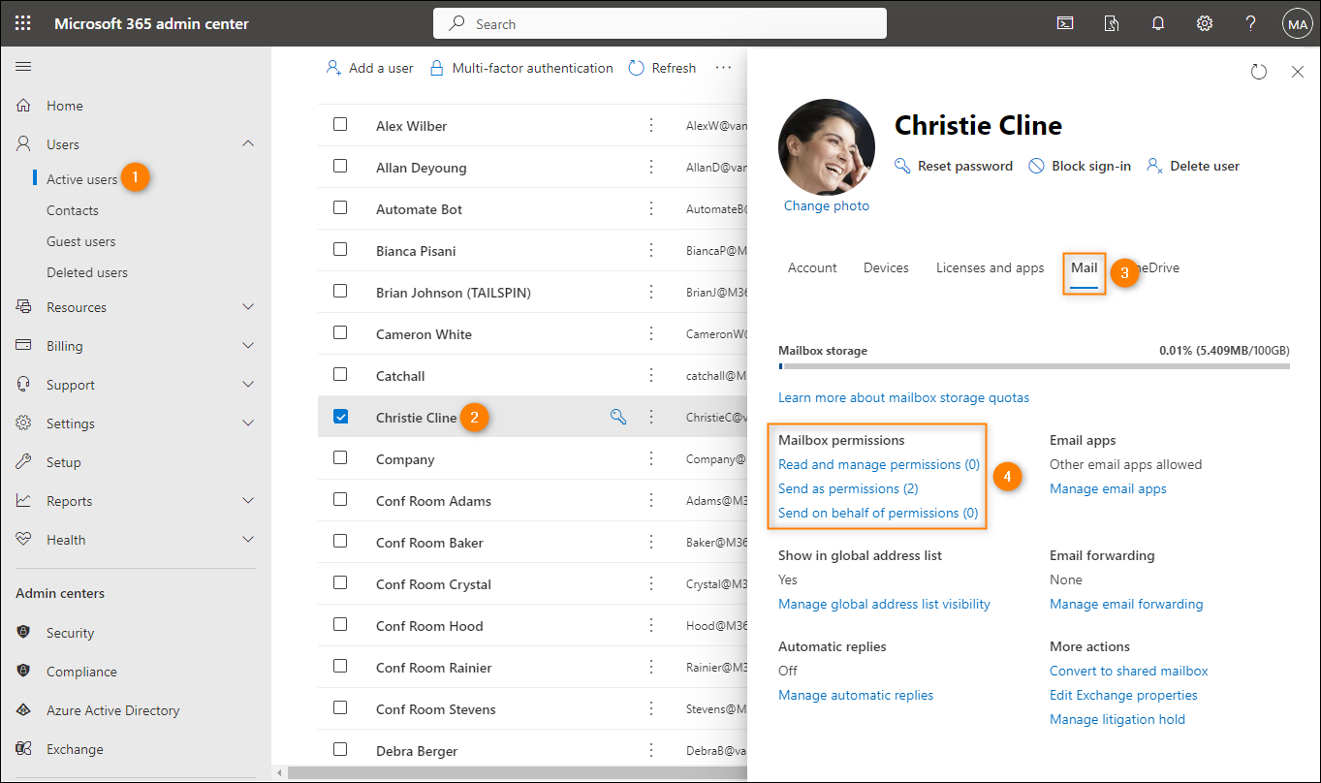Open more options for Automate Bot

click(x=651, y=208)
